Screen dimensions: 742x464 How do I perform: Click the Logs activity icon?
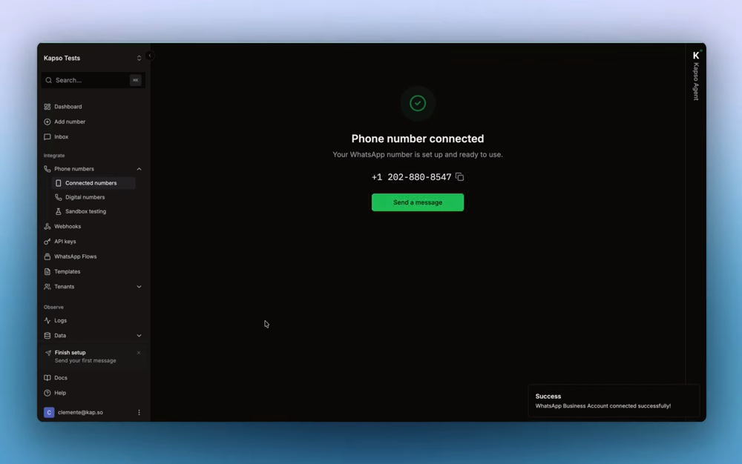47,321
